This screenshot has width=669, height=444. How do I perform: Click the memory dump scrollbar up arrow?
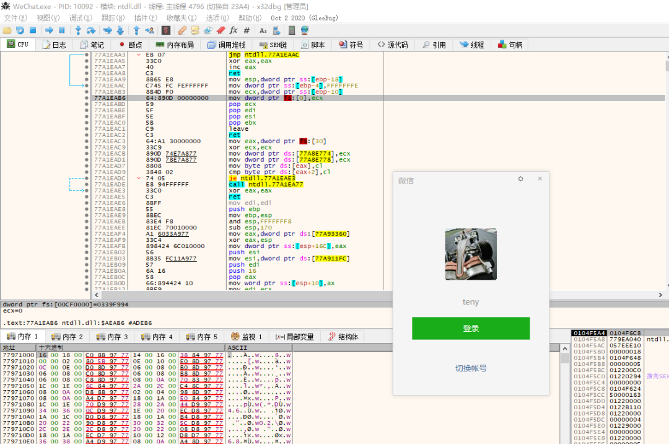565,349
